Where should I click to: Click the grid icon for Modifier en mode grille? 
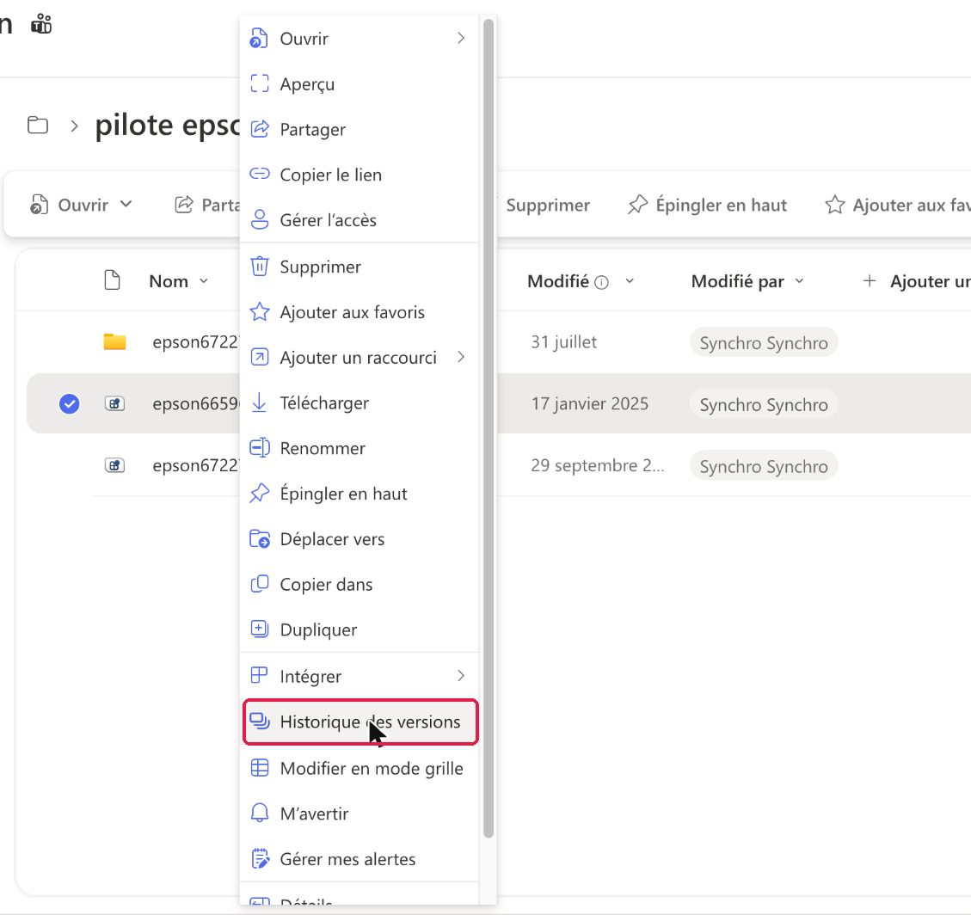click(x=260, y=768)
